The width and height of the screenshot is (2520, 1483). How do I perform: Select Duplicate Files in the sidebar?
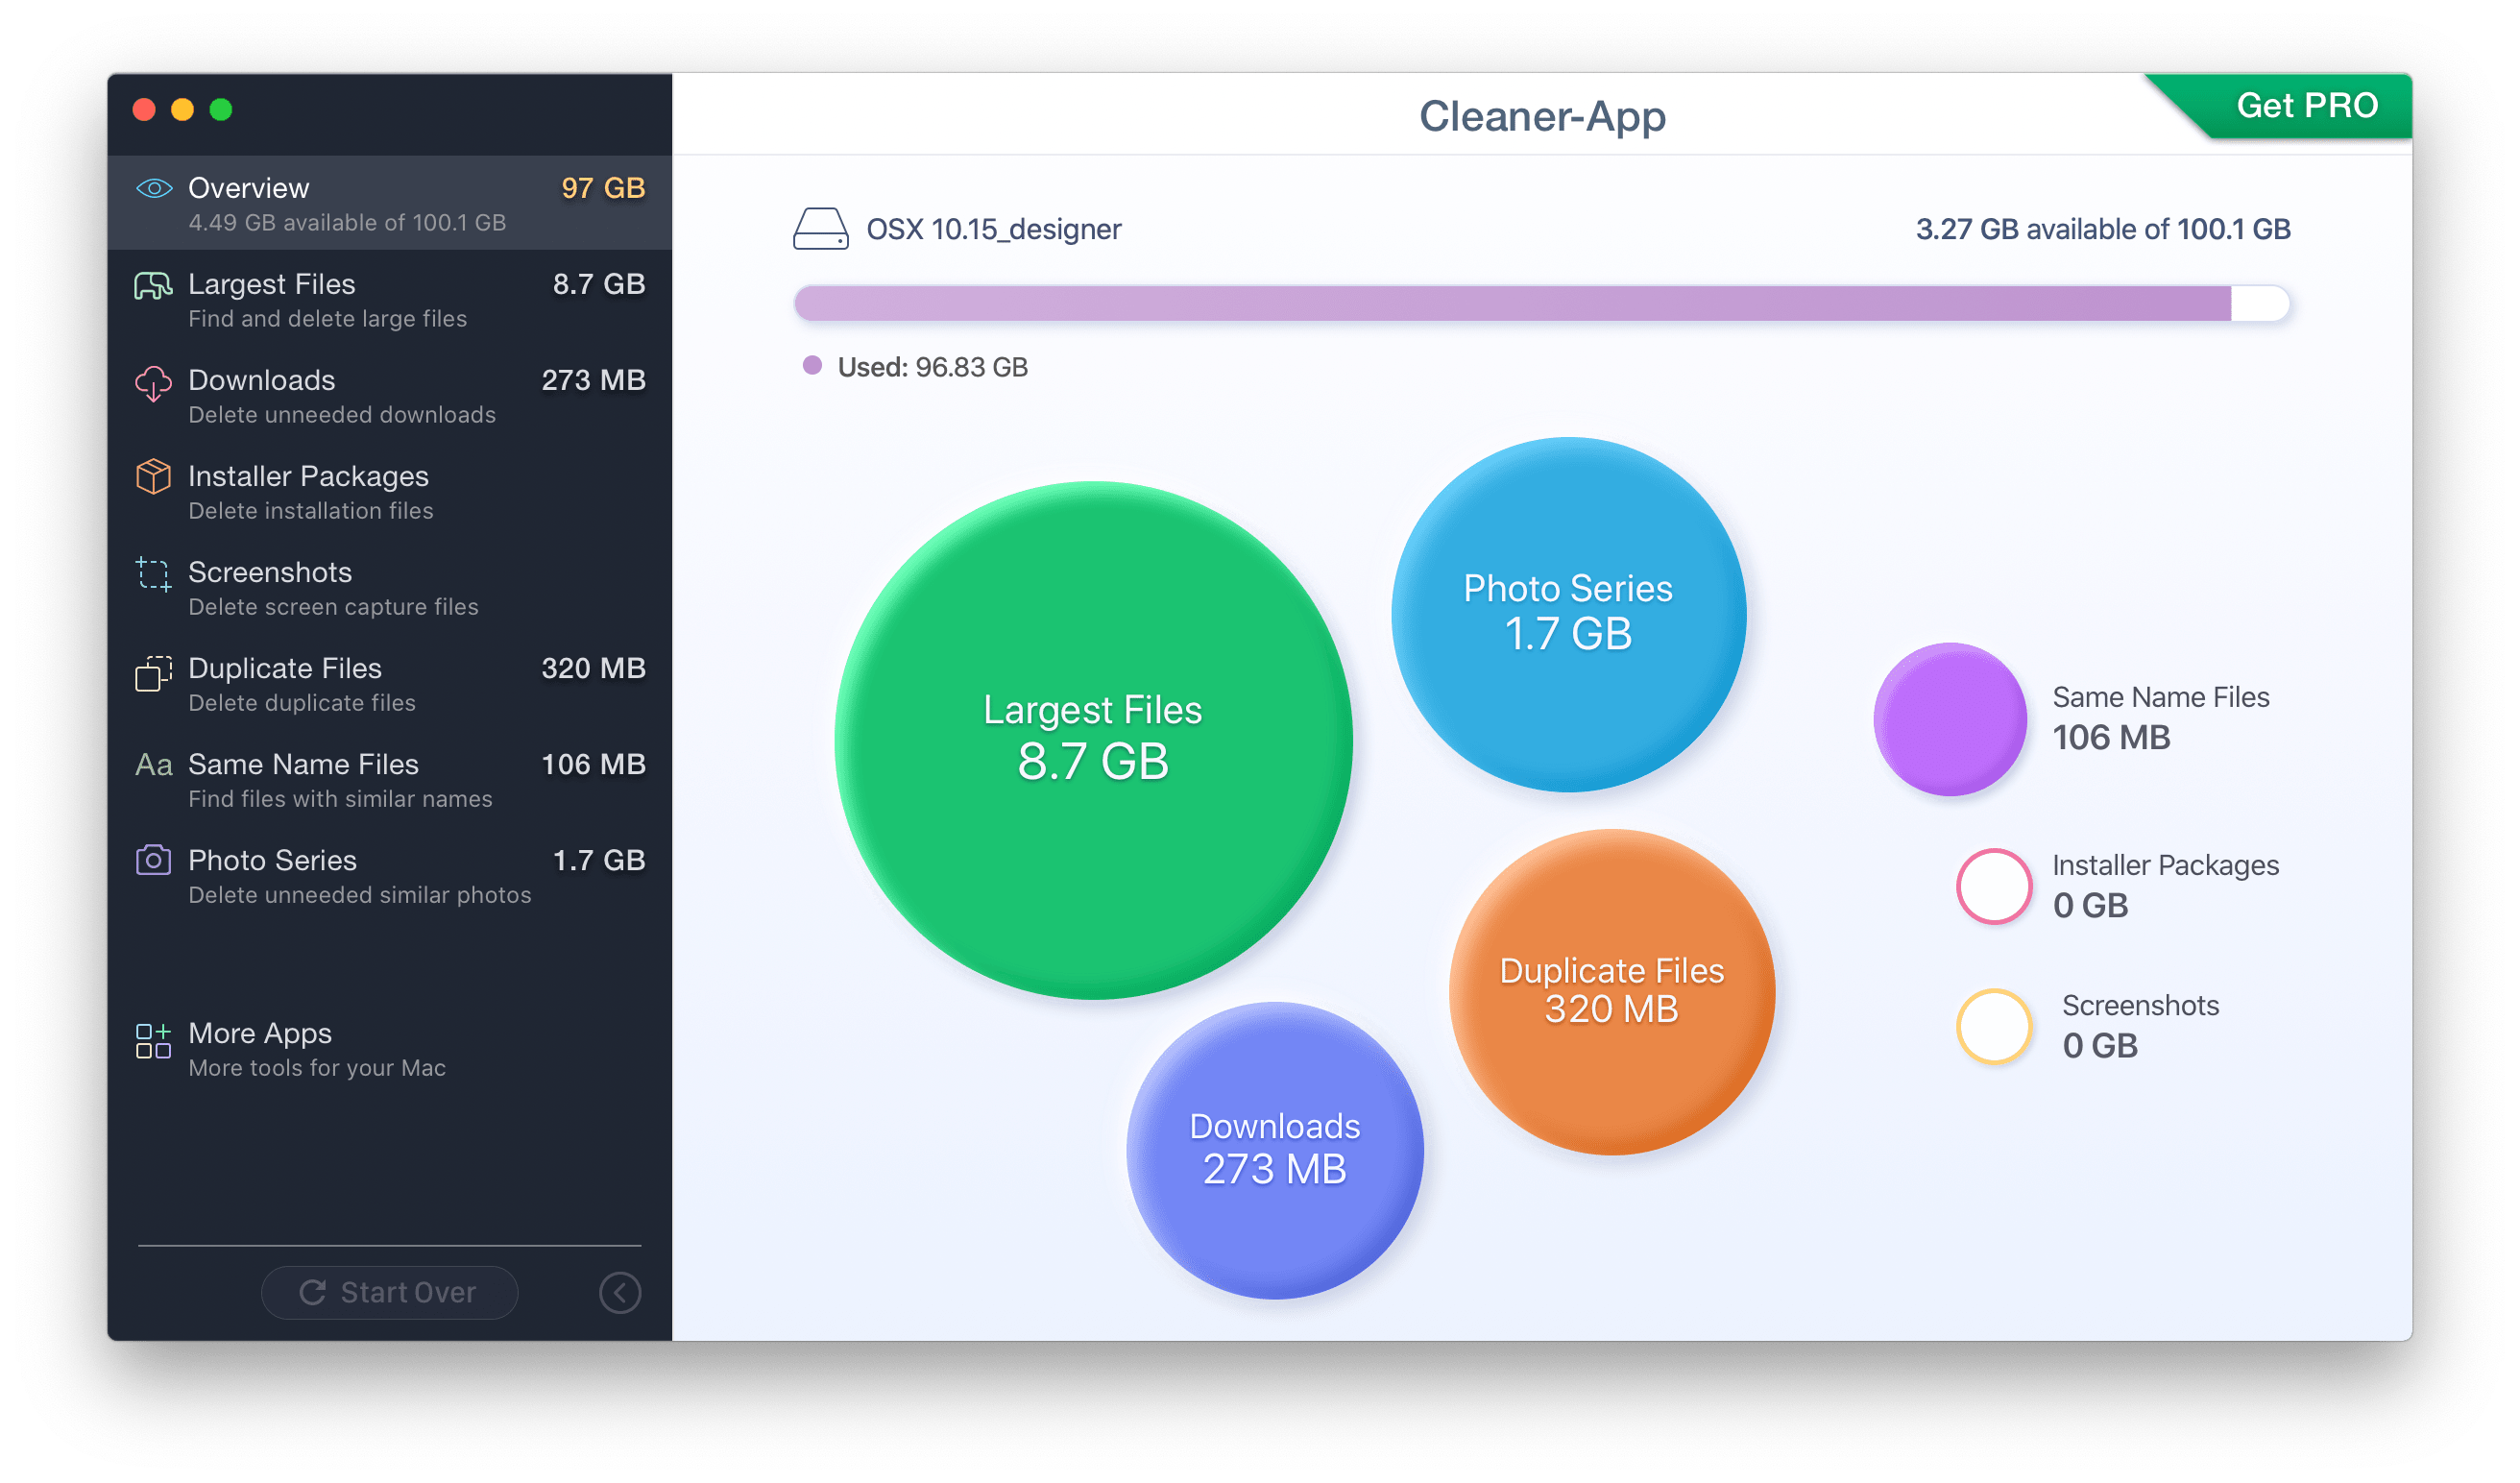(390, 683)
